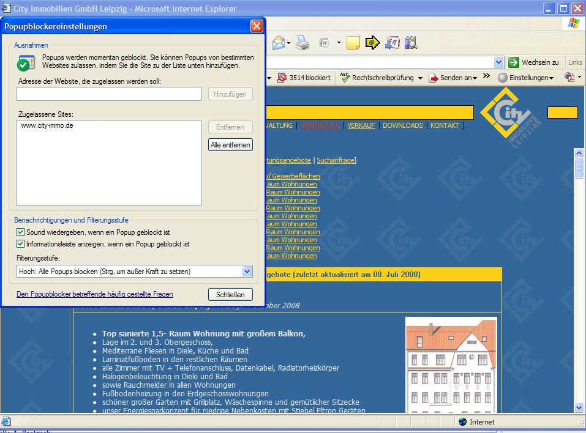The image size is (586, 433).
Task: Click the Edit with Word icon
Action: pos(325,43)
